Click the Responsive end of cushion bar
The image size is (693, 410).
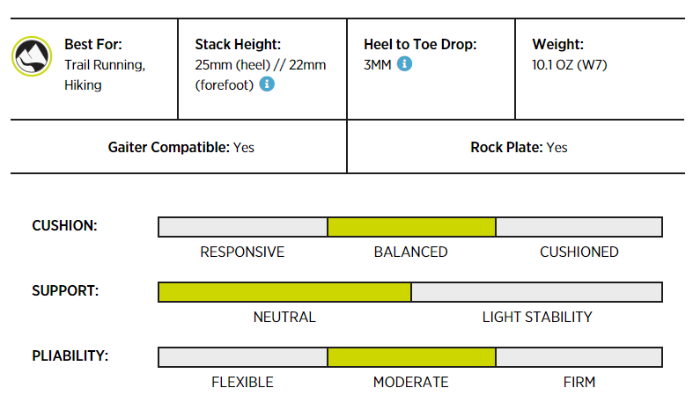point(243,227)
